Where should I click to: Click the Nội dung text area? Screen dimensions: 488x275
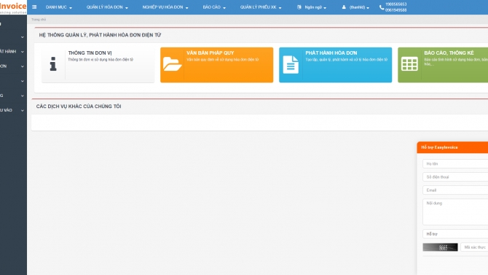455,212
